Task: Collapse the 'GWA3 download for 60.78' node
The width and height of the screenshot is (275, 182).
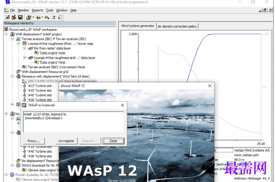Action: pos(12,165)
